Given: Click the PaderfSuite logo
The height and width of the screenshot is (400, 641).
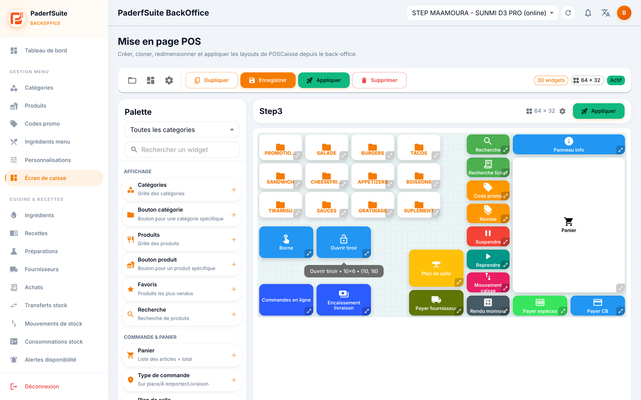Looking at the screenshot, I should coord(17,18).
